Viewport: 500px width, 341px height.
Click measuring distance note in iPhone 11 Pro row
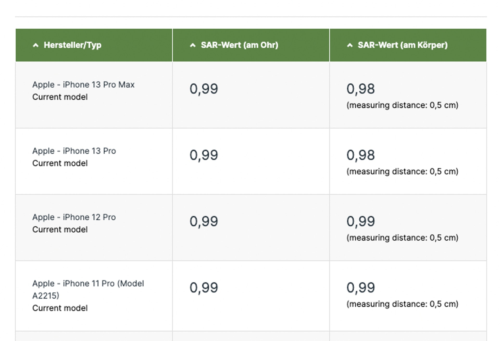click(x=402, y=304)
